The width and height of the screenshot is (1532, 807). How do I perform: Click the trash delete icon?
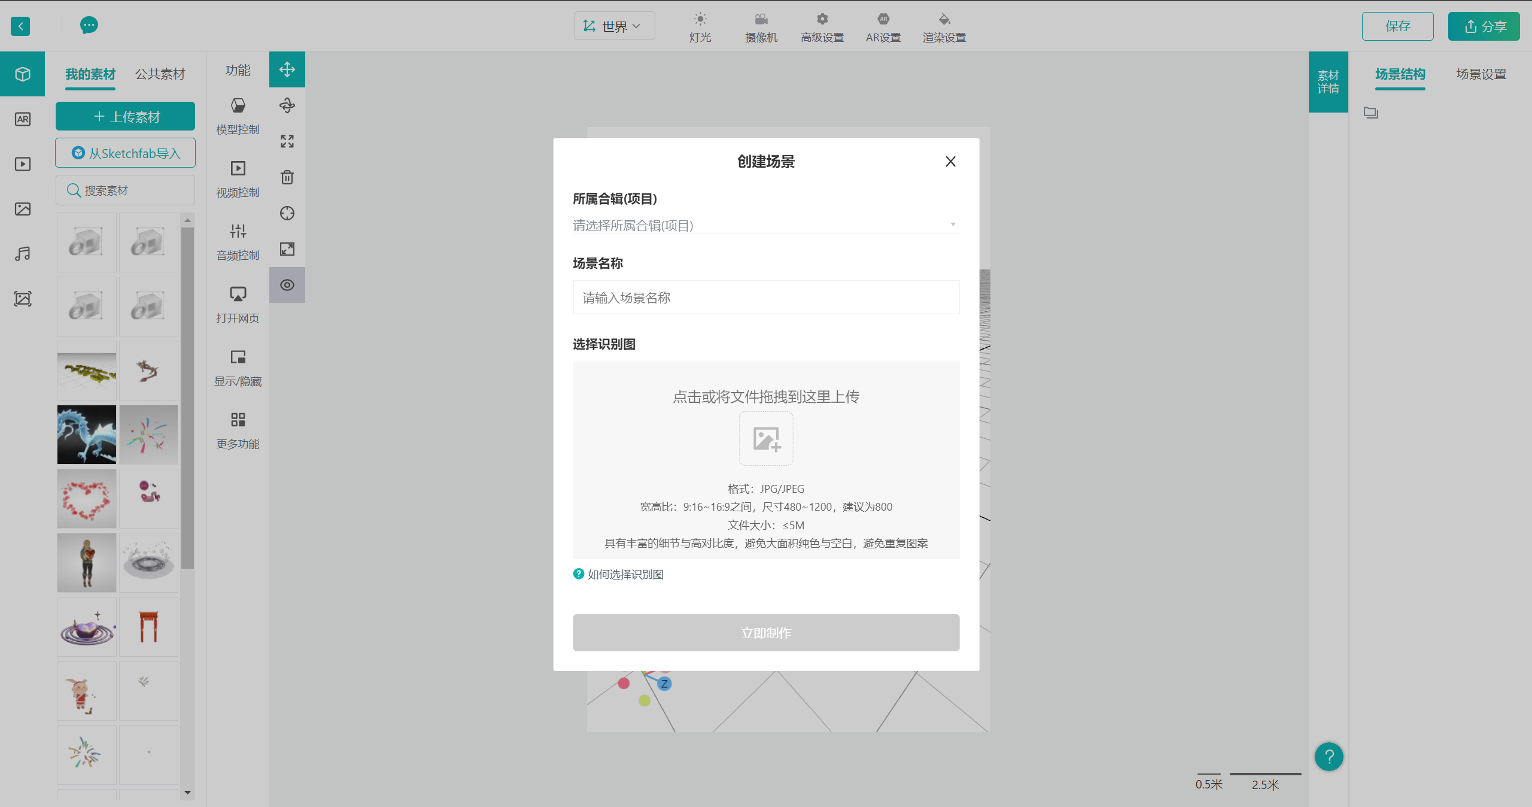tap(287, 177)
